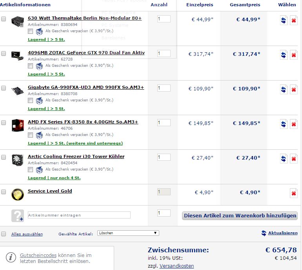Click the info icon beside Gutscheincodes
Viewport: 302px width, 270px height.
pos(11,257)
